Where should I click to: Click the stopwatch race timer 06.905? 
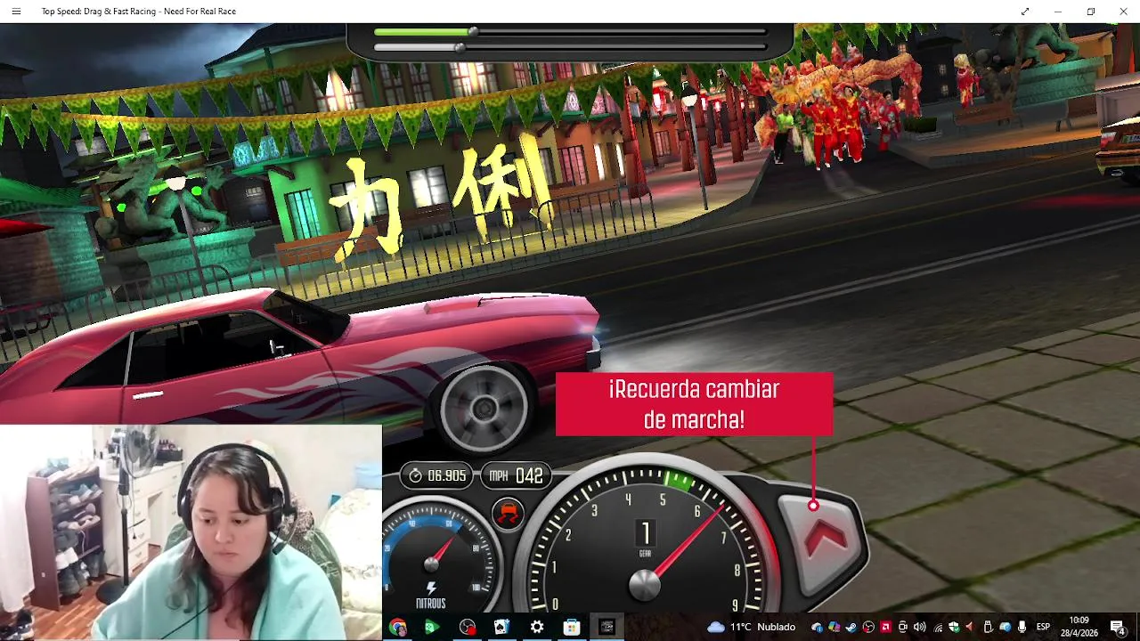coord(436,476)
